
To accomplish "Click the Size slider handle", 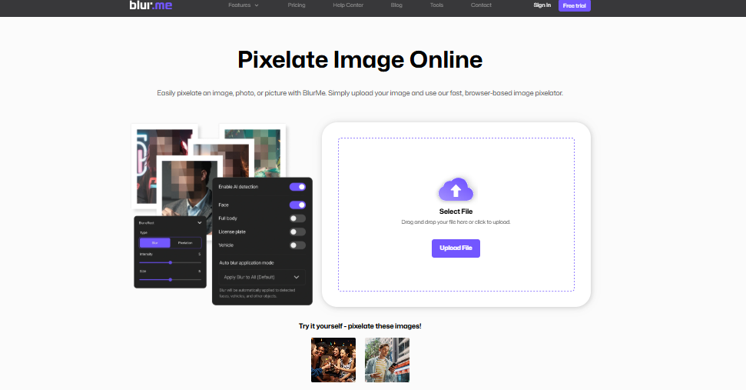I will 170,279.
